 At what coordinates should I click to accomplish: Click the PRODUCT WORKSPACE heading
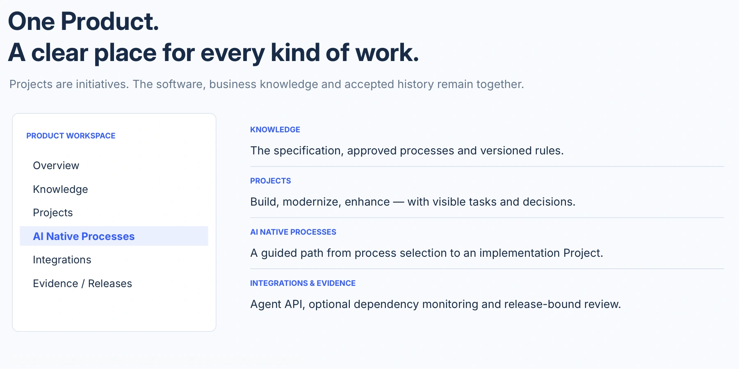tap(71, 136)
